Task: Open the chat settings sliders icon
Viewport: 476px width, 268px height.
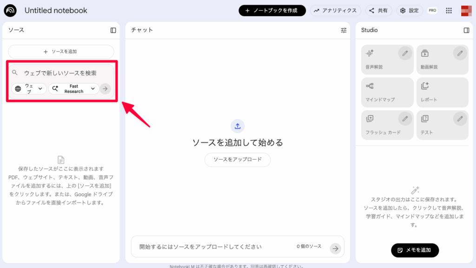Action: pos(344,30)
